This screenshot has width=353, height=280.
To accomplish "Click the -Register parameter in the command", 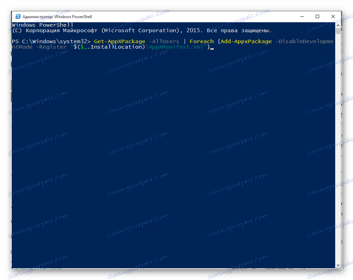I will tap(52, 47).
